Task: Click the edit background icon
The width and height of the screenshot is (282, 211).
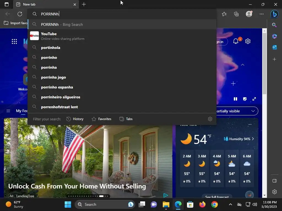Action: (x=245, y=99)
